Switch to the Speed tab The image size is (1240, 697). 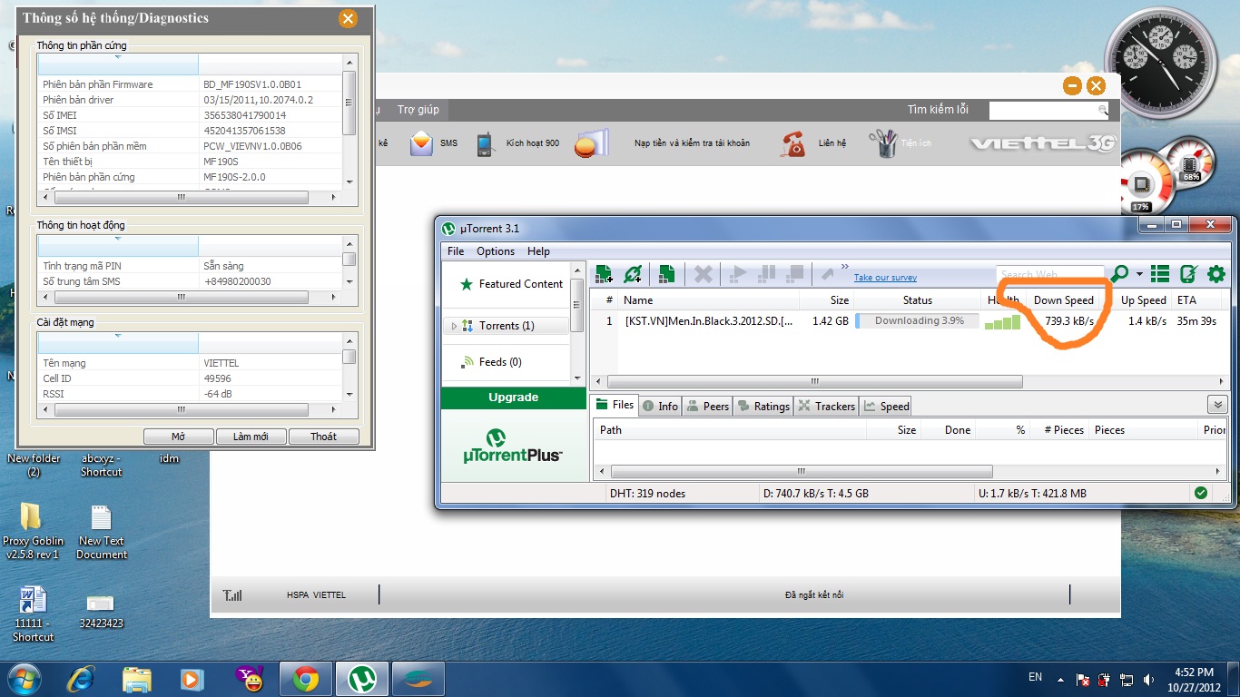(885, 406)
